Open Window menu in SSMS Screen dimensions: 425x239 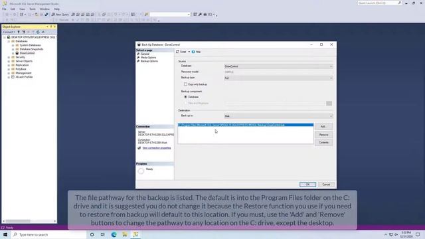coord(44,9)
